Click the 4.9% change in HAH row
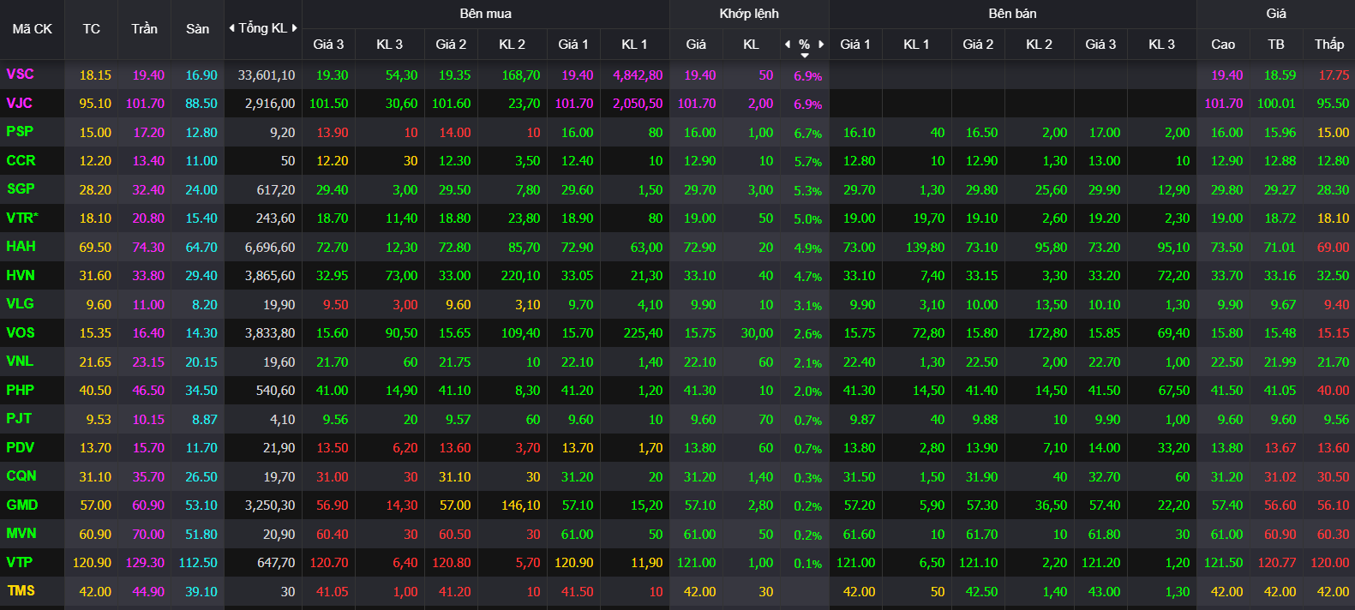The image size is (1355, 610). point(808,248)
